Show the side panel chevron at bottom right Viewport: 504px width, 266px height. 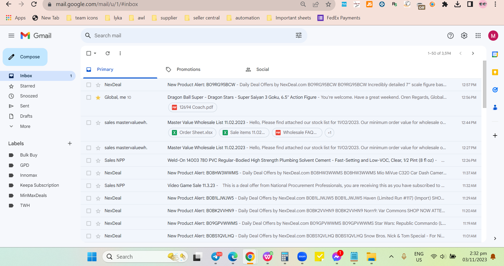[x=495, y=238]
